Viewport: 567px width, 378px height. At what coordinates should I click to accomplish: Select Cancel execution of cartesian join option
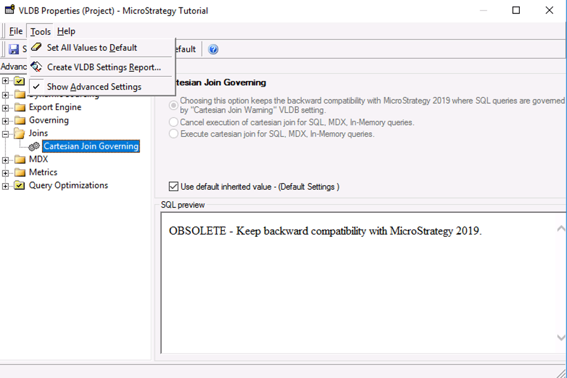click(173, 122)
